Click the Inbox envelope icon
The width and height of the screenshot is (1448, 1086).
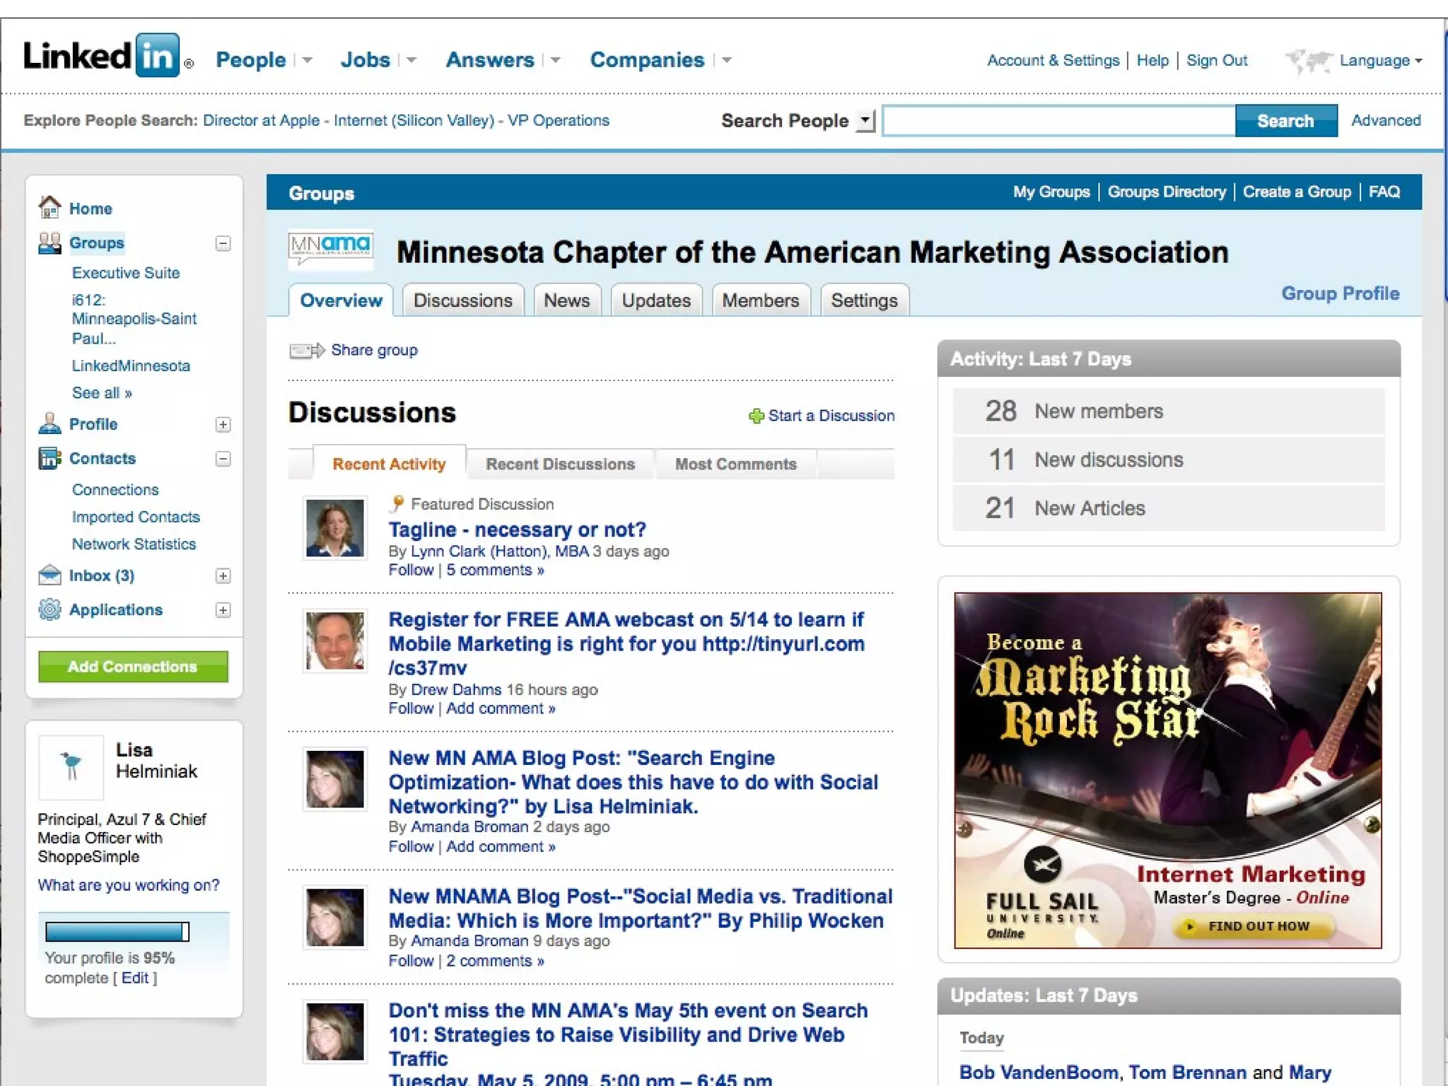[x=49, y=576]
